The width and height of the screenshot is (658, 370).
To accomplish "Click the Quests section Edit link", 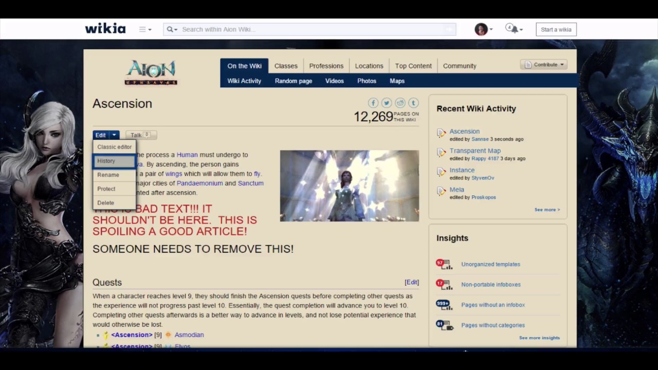I will click(412, 282).
